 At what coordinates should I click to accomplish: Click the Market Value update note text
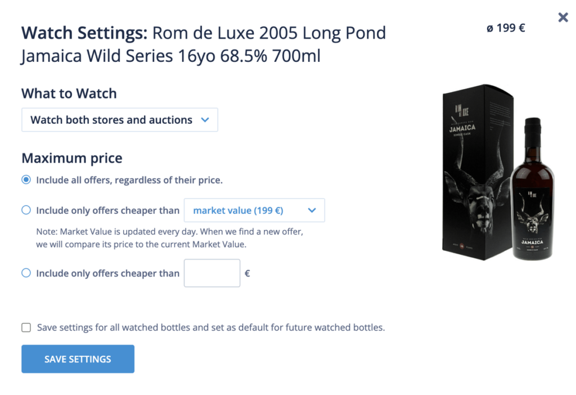(170, 238)
